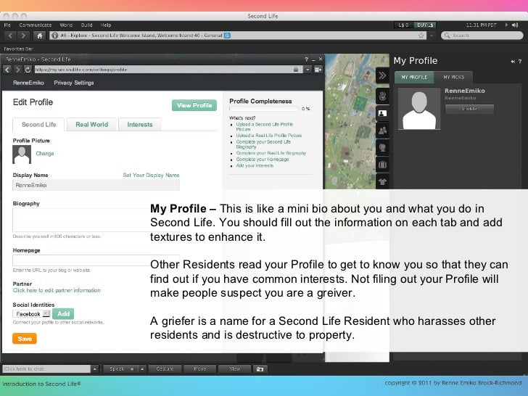
Task: Open Complete your Real Life Biography link
Action: pyautogui.click(x=271, y=153)
